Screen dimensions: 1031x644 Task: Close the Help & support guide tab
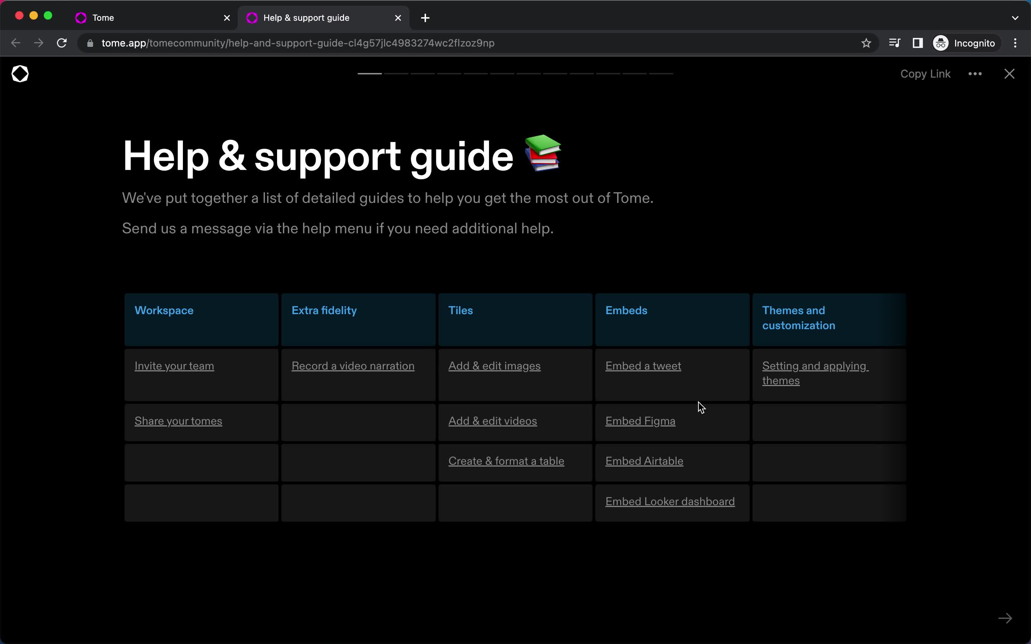398,18
